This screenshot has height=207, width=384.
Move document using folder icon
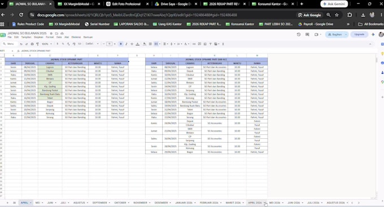[56, 33]
